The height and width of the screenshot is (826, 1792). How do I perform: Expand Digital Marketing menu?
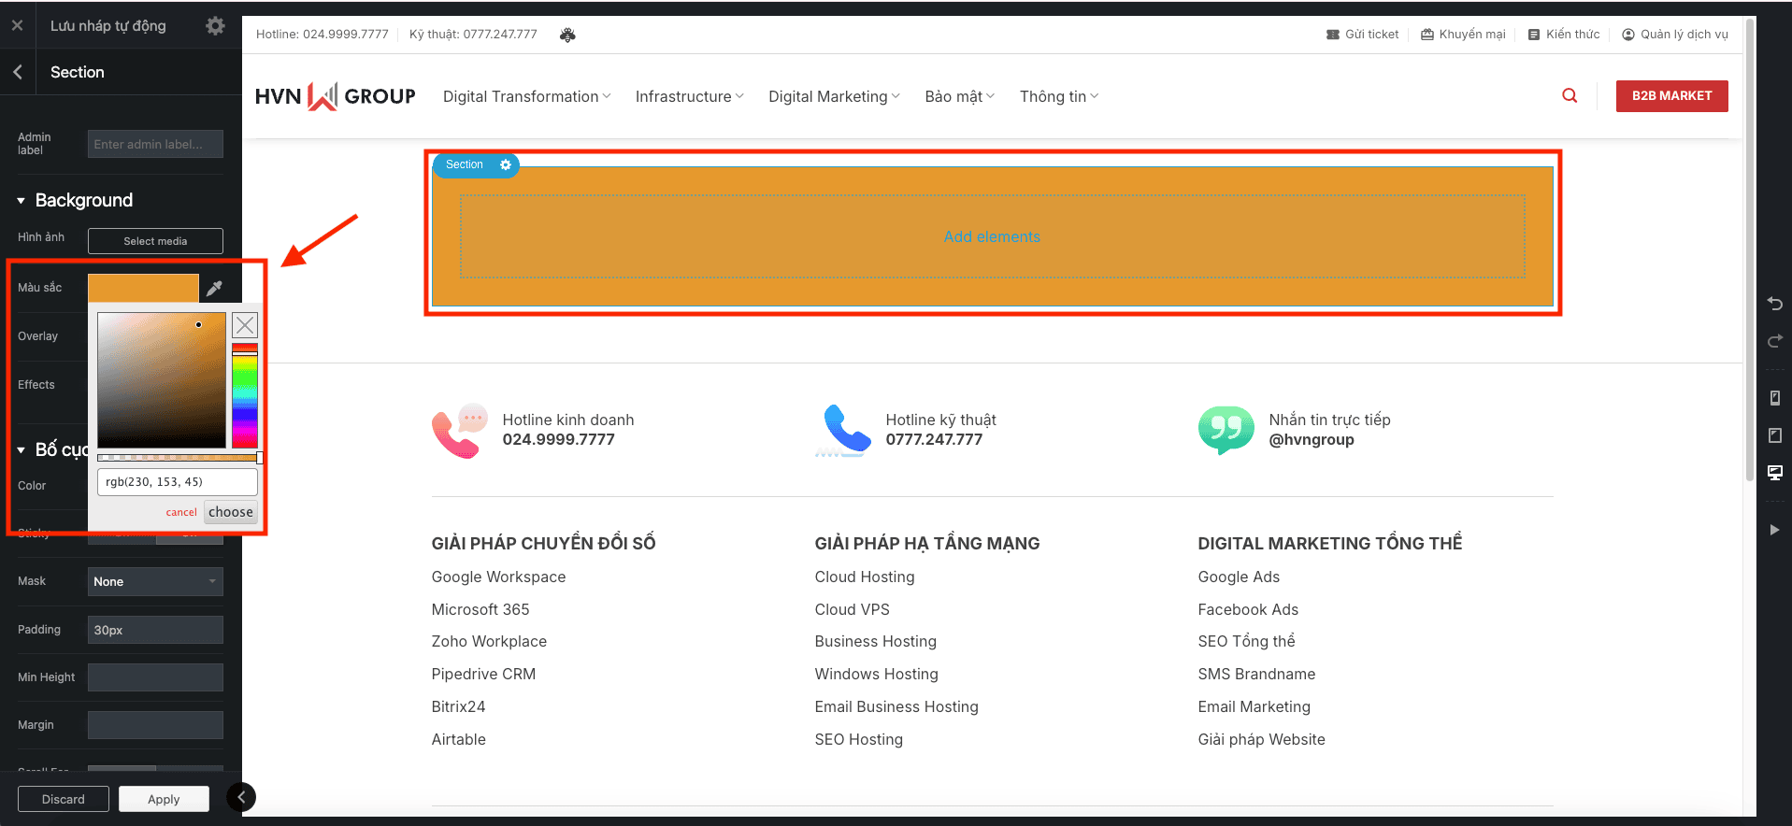pos(834,96)
